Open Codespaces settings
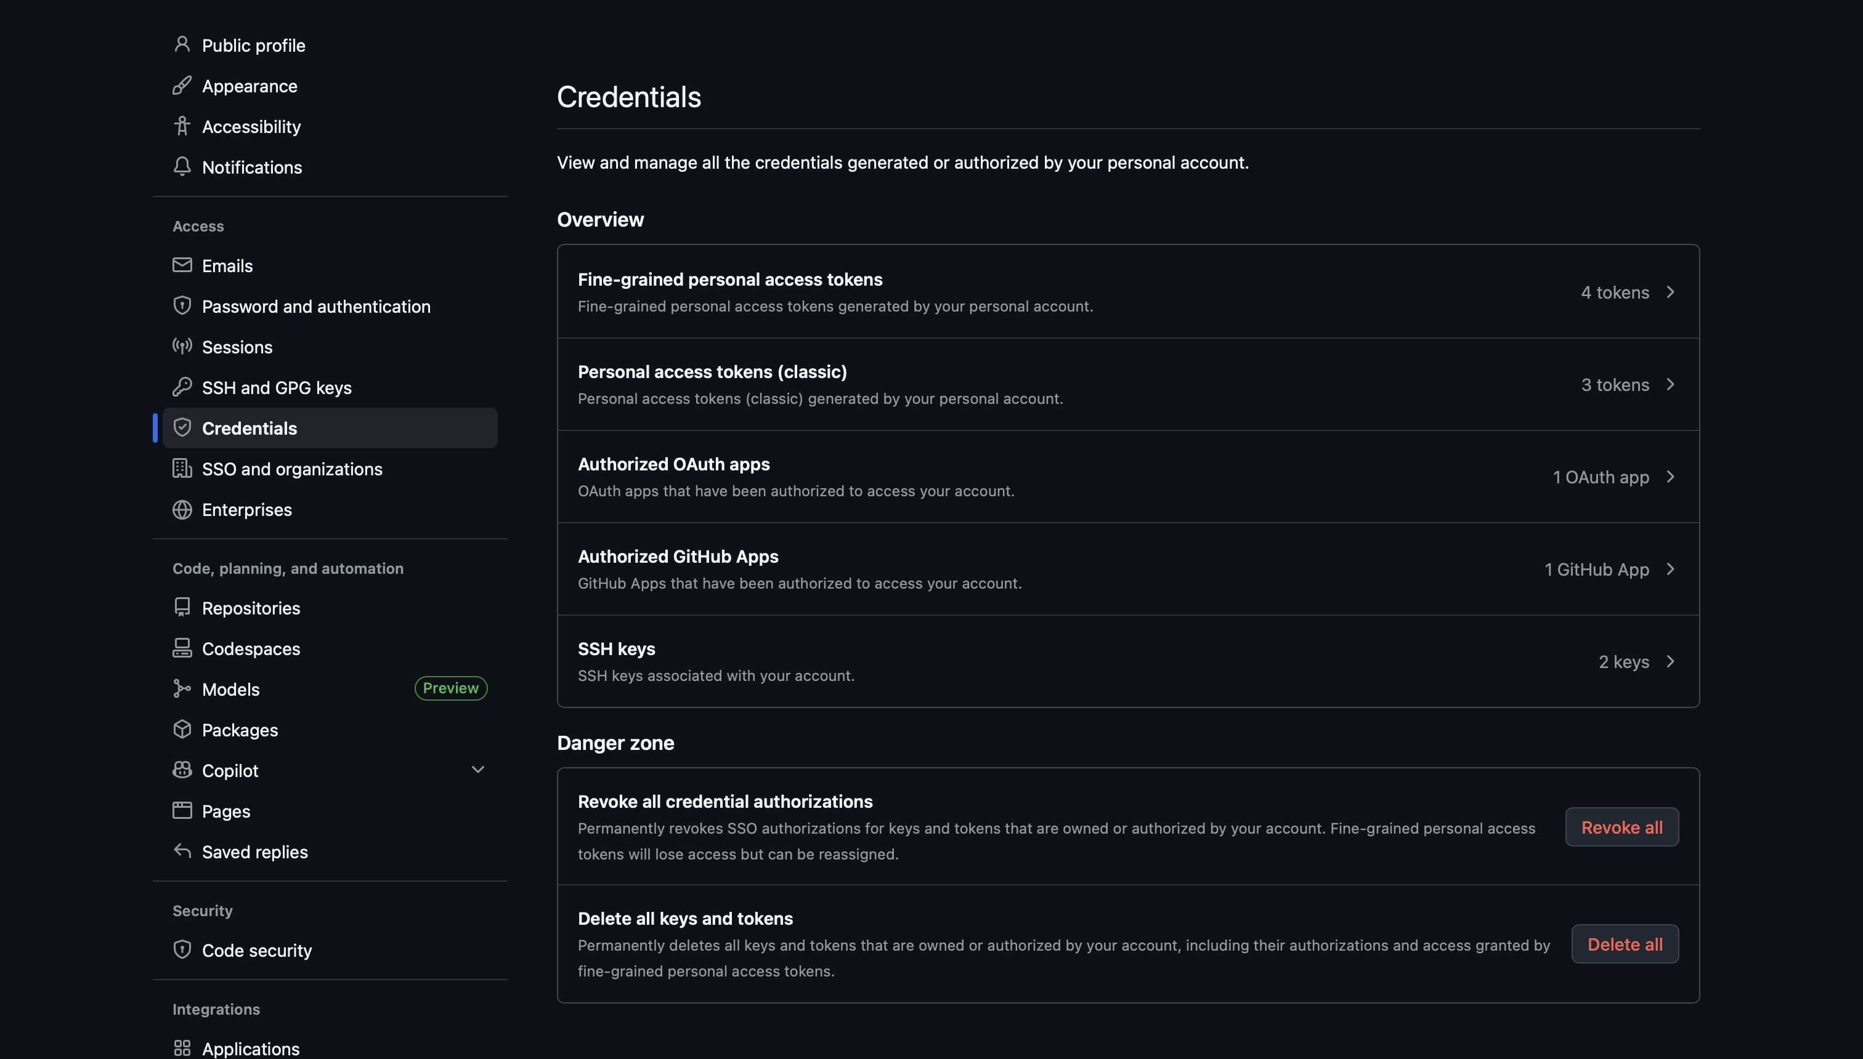The height and width of the screenshot is (1059, 1863). coord(330,649)
